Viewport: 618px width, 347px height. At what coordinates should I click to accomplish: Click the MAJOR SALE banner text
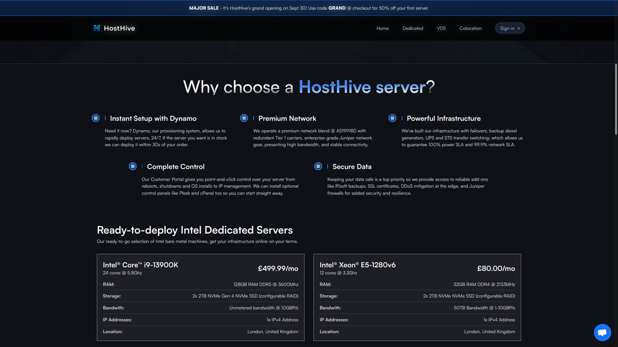[204, 8]
